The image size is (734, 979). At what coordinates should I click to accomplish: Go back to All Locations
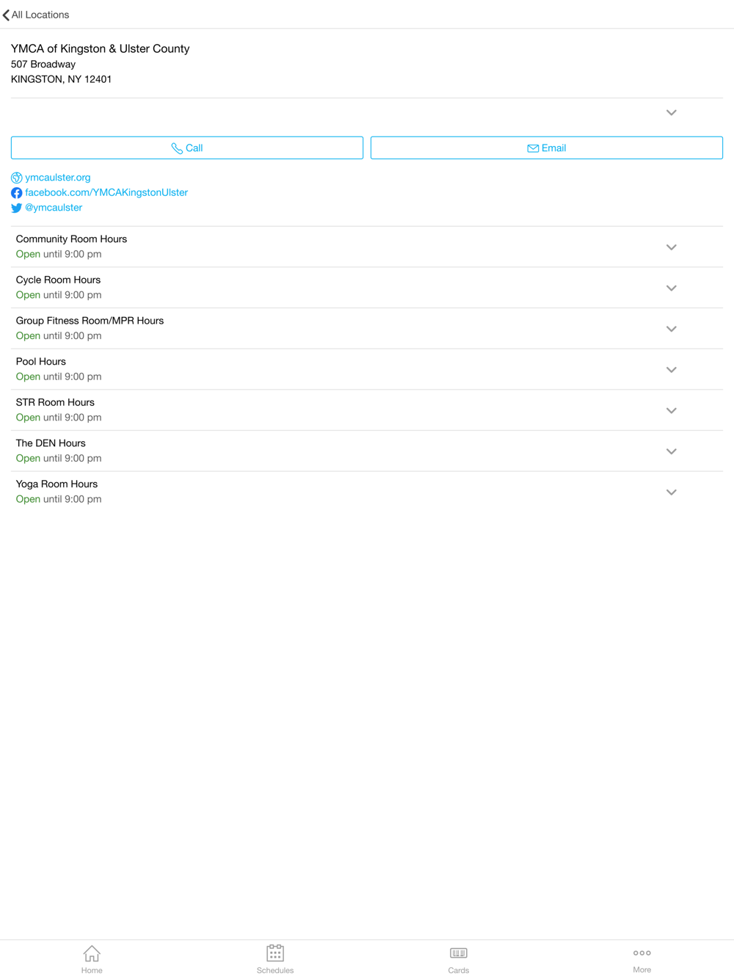36,15
